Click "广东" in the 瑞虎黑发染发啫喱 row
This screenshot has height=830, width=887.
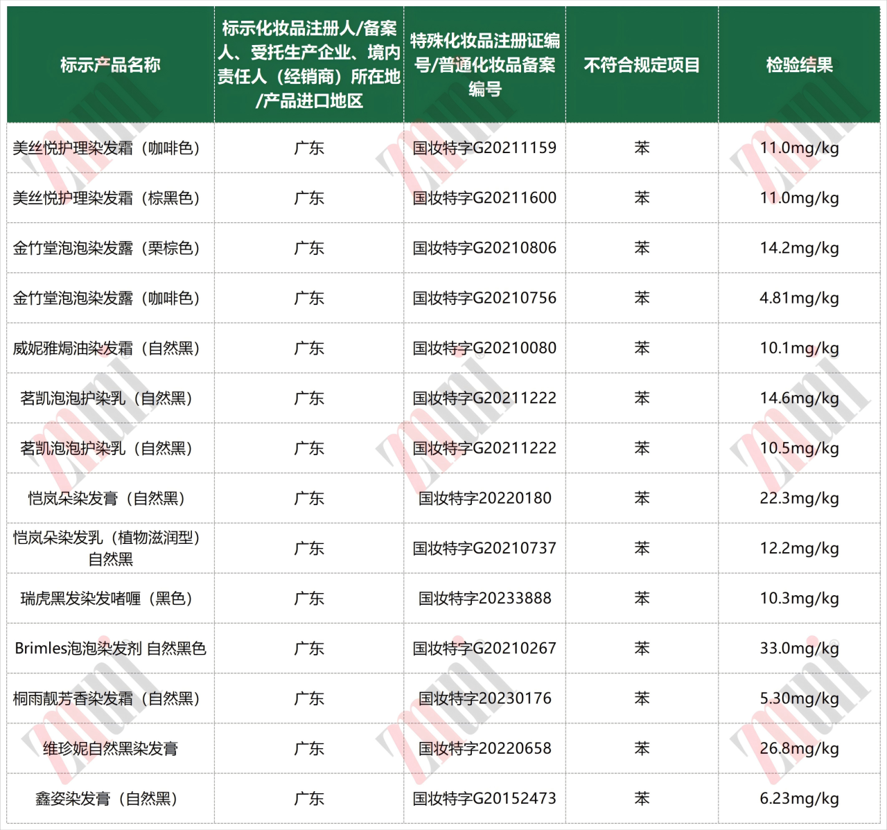click(309, 599)
